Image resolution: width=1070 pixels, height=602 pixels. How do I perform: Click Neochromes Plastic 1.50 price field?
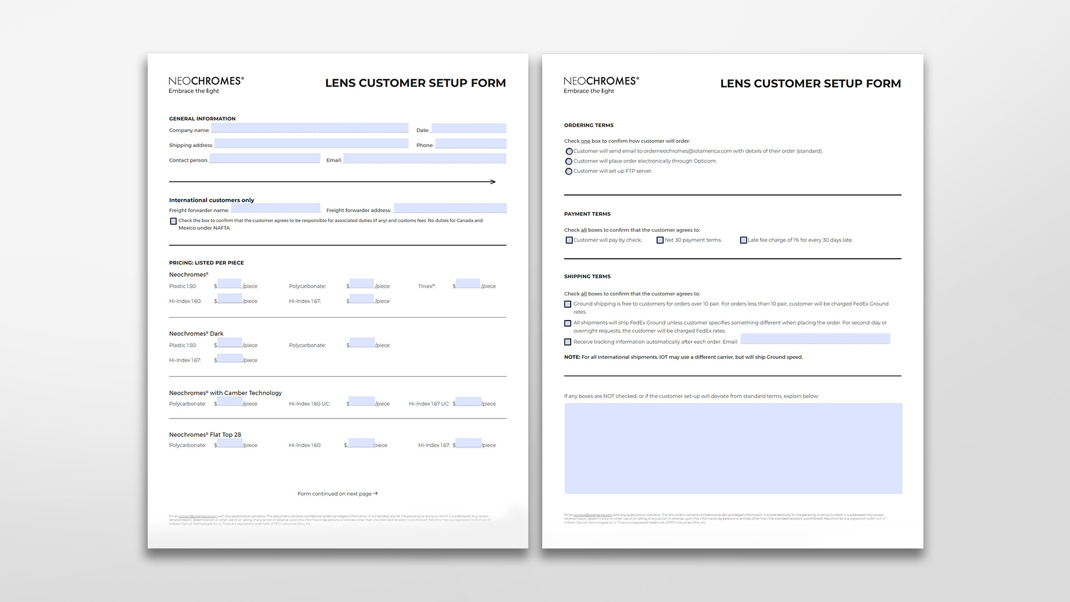click(x=229, y=284)
